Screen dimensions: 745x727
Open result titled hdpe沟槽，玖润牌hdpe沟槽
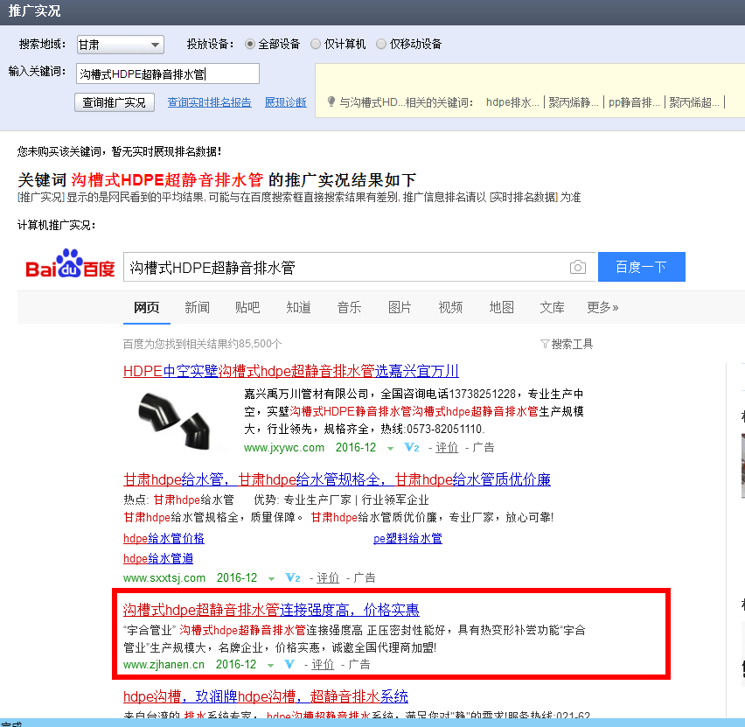pyautogui.click(x=266, y=696)
